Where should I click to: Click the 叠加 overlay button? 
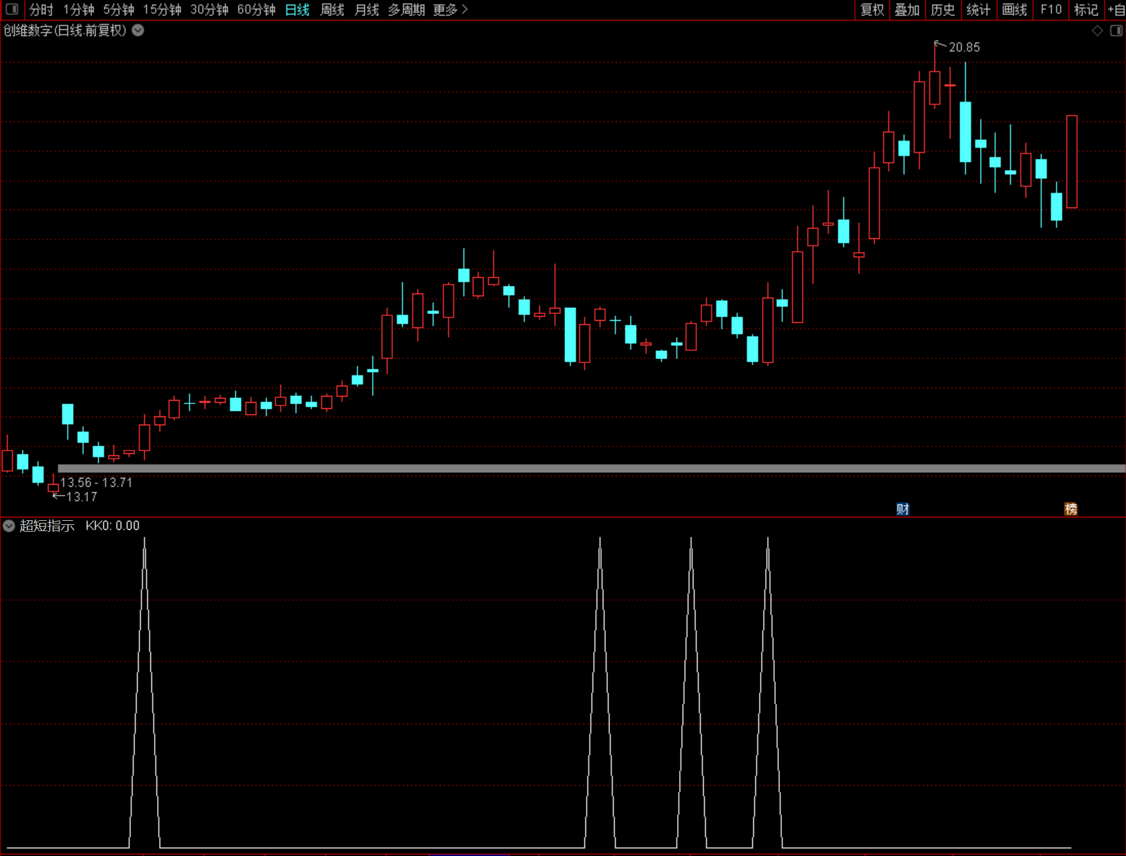tap(908, 10)
